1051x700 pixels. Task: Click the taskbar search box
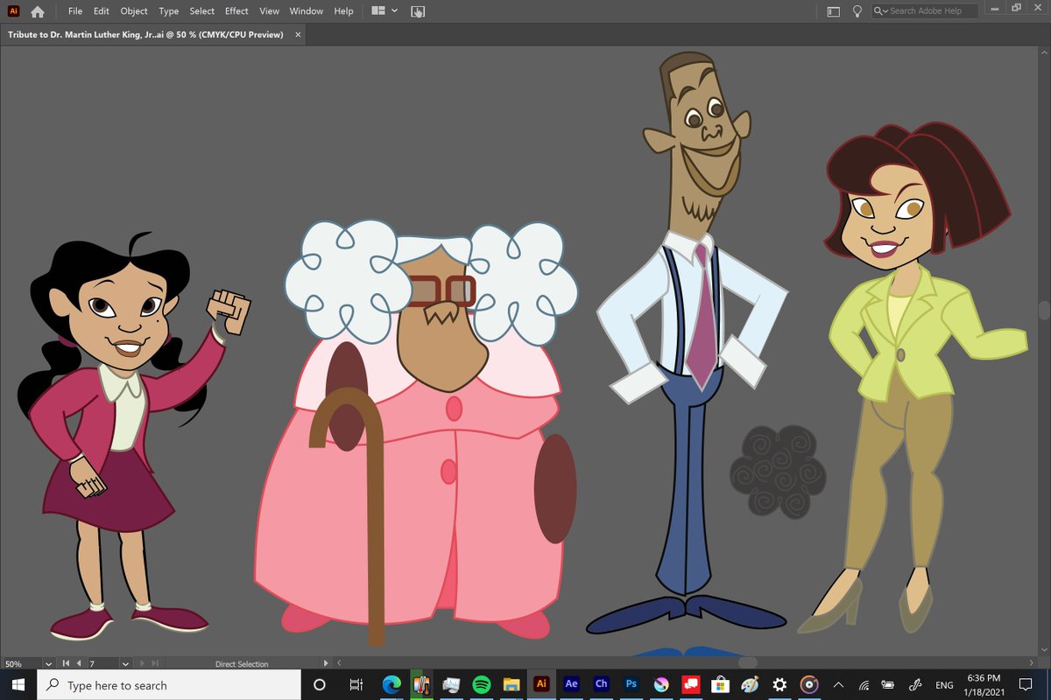pos(169,685)
